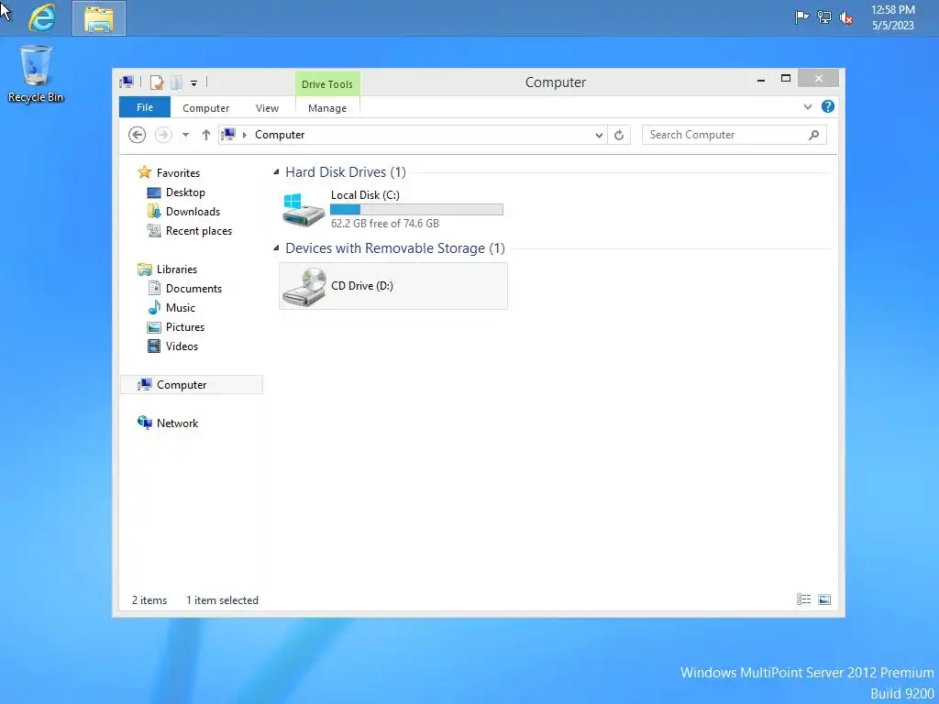Open the Documents library
This screenshot has height=704, width=939.
click(193, 288)
